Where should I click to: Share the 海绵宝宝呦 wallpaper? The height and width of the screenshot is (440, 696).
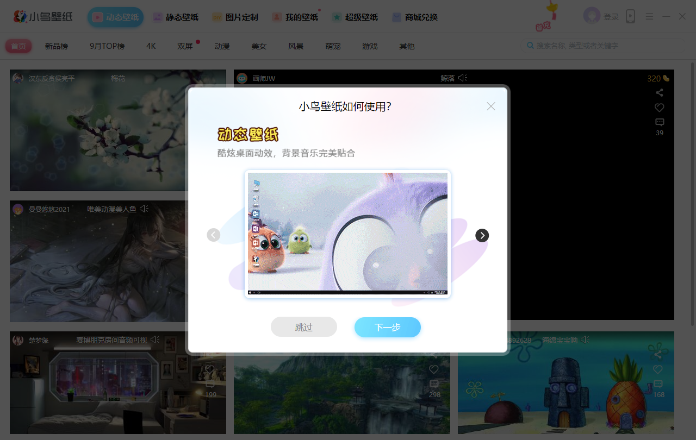[658, 355]
